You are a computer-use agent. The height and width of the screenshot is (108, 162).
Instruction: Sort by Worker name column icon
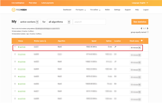click(x=45, y=41)
